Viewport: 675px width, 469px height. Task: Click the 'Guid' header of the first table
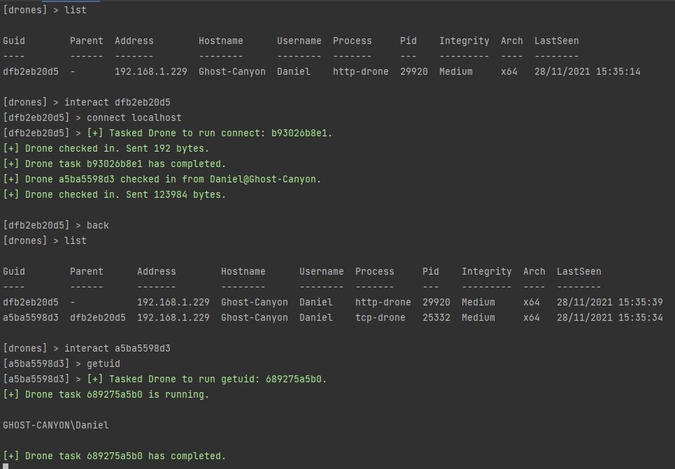(14, 41)
